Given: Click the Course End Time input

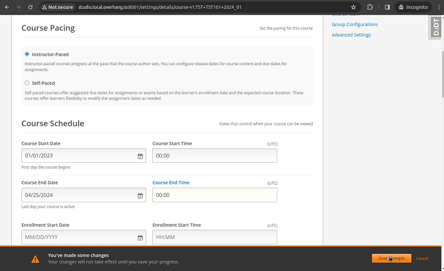Looking at the screenshot, I should pyautogui.click(x=214, y=195).
